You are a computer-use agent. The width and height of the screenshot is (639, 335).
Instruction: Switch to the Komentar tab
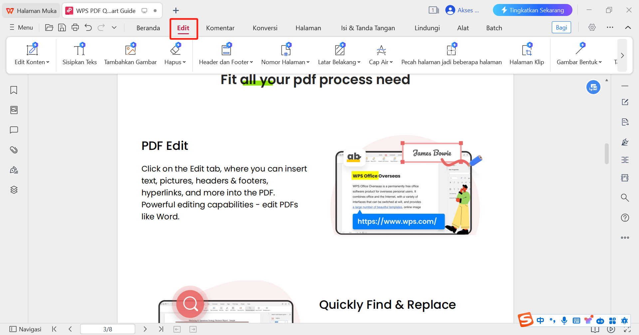pos(220,28)
